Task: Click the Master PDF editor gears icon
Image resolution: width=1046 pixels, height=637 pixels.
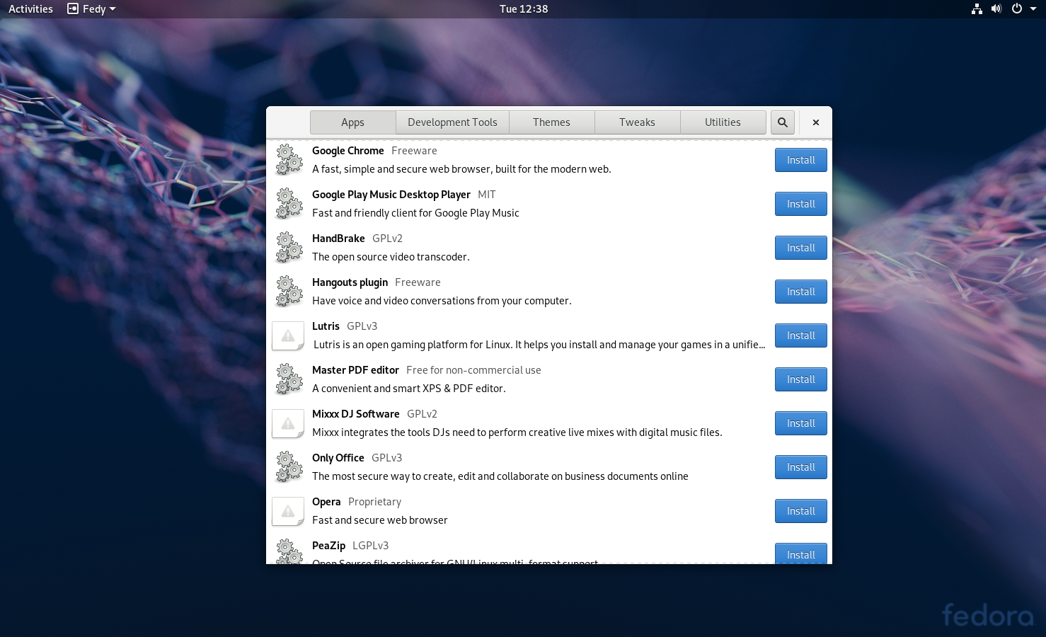Action: point(289,379)
